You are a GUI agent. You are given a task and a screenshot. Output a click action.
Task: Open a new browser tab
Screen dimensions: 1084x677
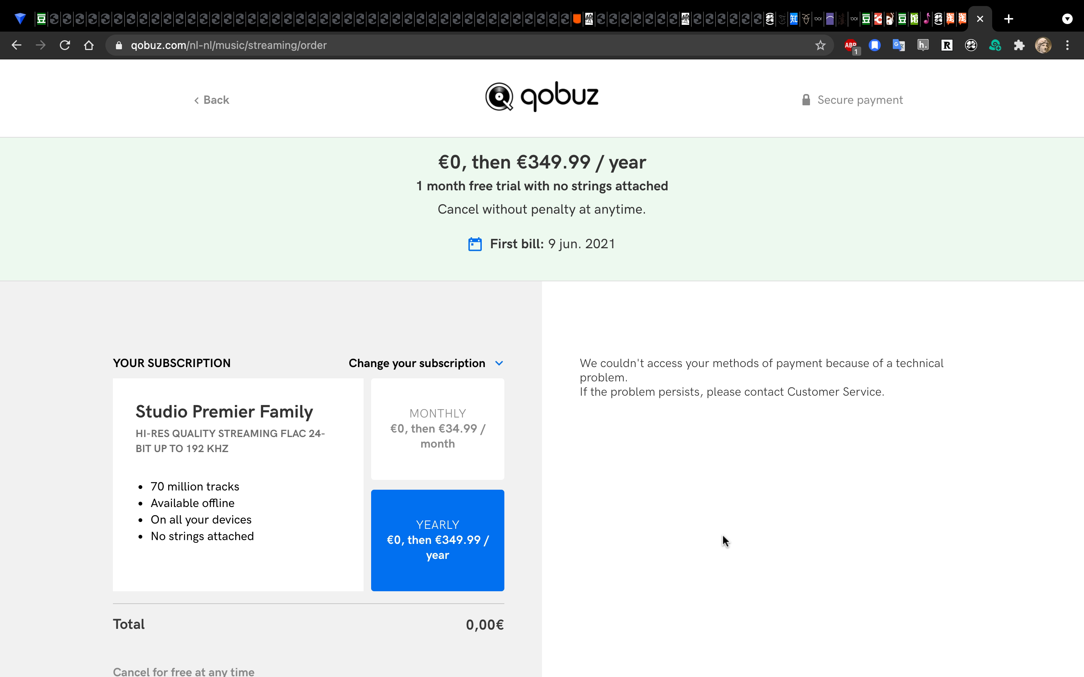click(1009, 19)
